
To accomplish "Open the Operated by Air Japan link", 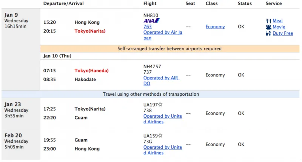I will point(163,35).
